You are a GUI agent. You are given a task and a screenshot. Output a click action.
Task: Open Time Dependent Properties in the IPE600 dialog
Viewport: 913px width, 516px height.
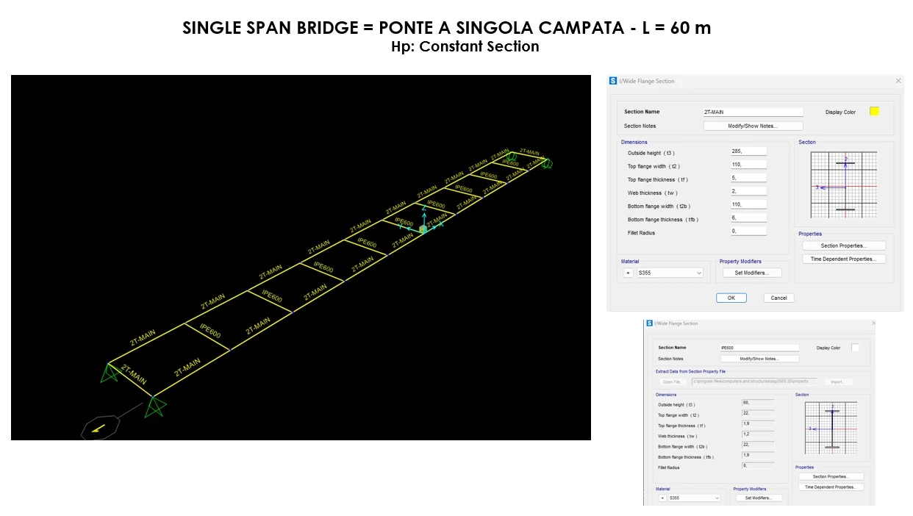pyautogui.click(x=831, y=487)
